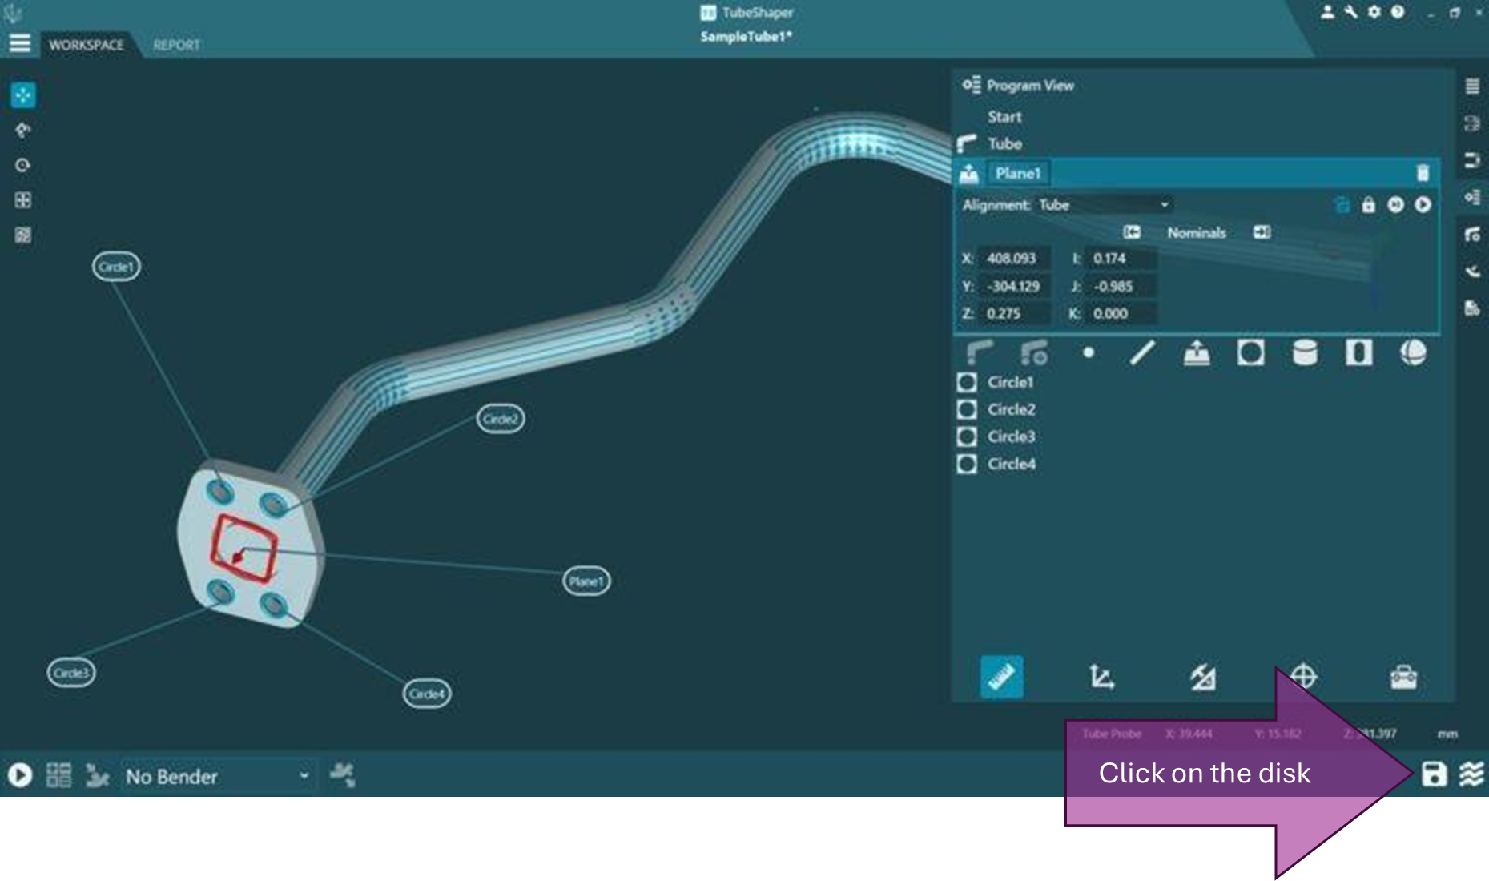This screenshot has height=881, width=1489.
Task: Click the save disk icon
Action: click(1434, 774)
